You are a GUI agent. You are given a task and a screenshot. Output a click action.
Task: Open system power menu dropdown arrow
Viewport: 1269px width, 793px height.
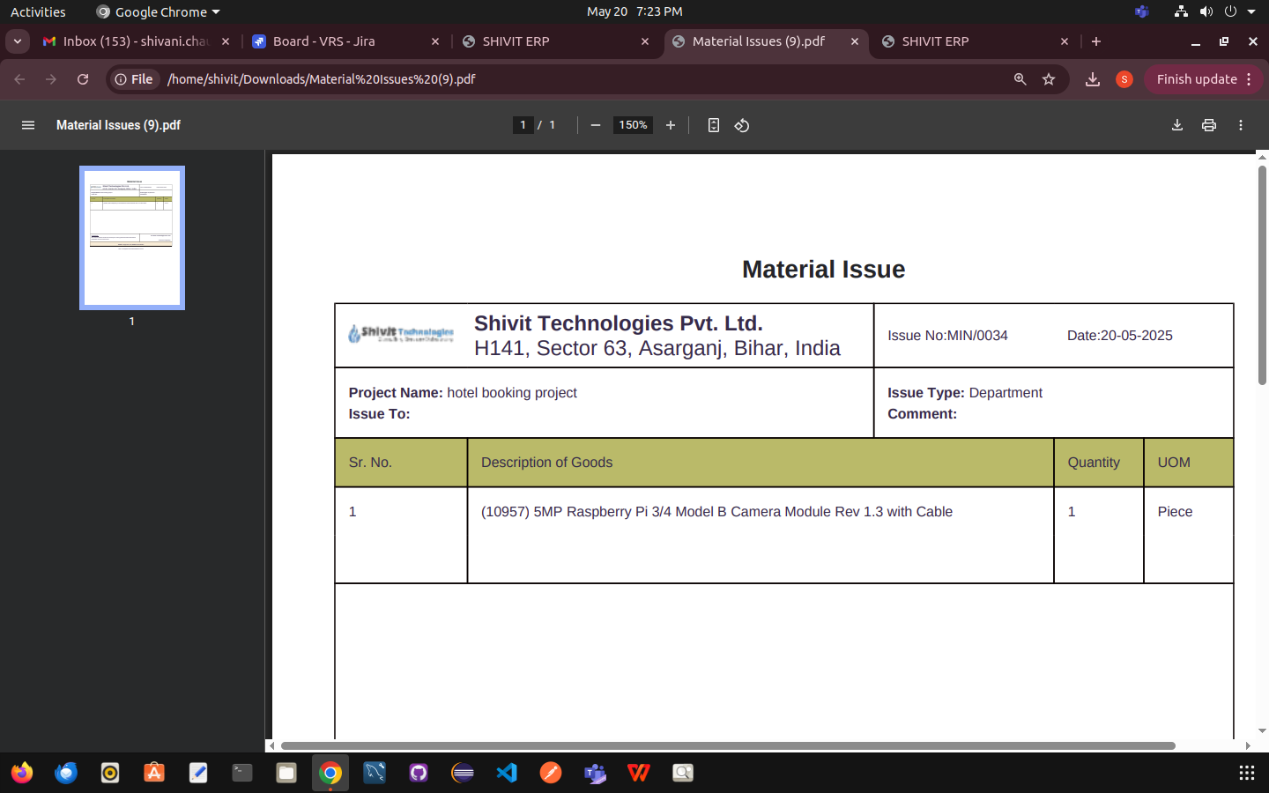tap(1251, 11)
